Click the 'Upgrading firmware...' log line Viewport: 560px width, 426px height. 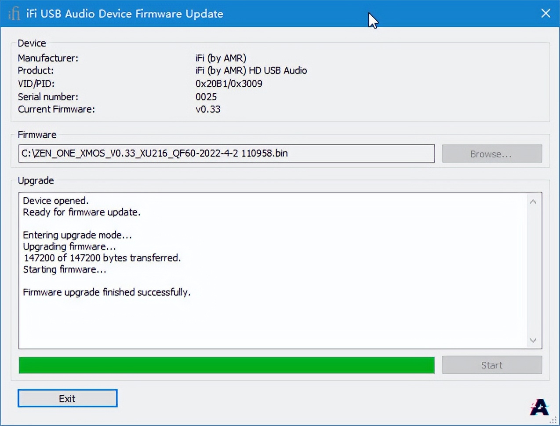[69, 246]
